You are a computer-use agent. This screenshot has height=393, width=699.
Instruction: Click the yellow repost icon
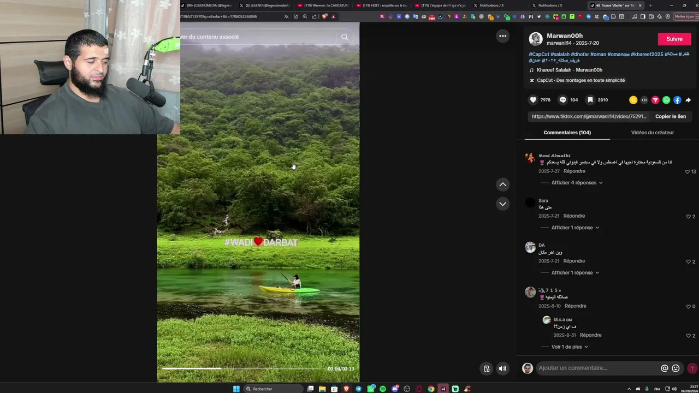(x=633, y=100)
